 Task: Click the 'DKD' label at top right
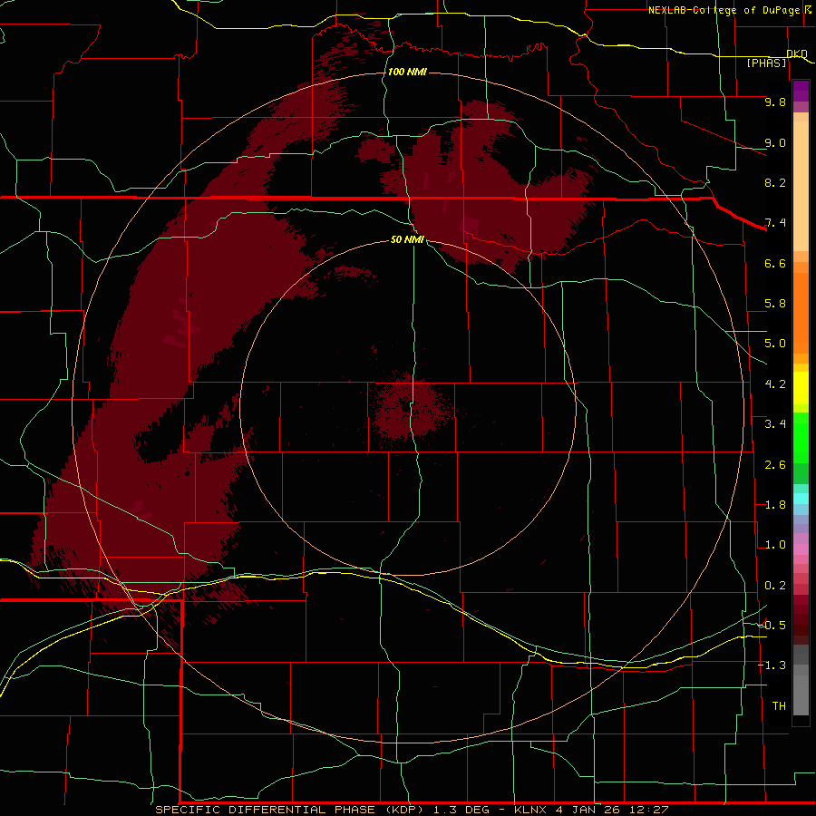(x=796, y=54)
